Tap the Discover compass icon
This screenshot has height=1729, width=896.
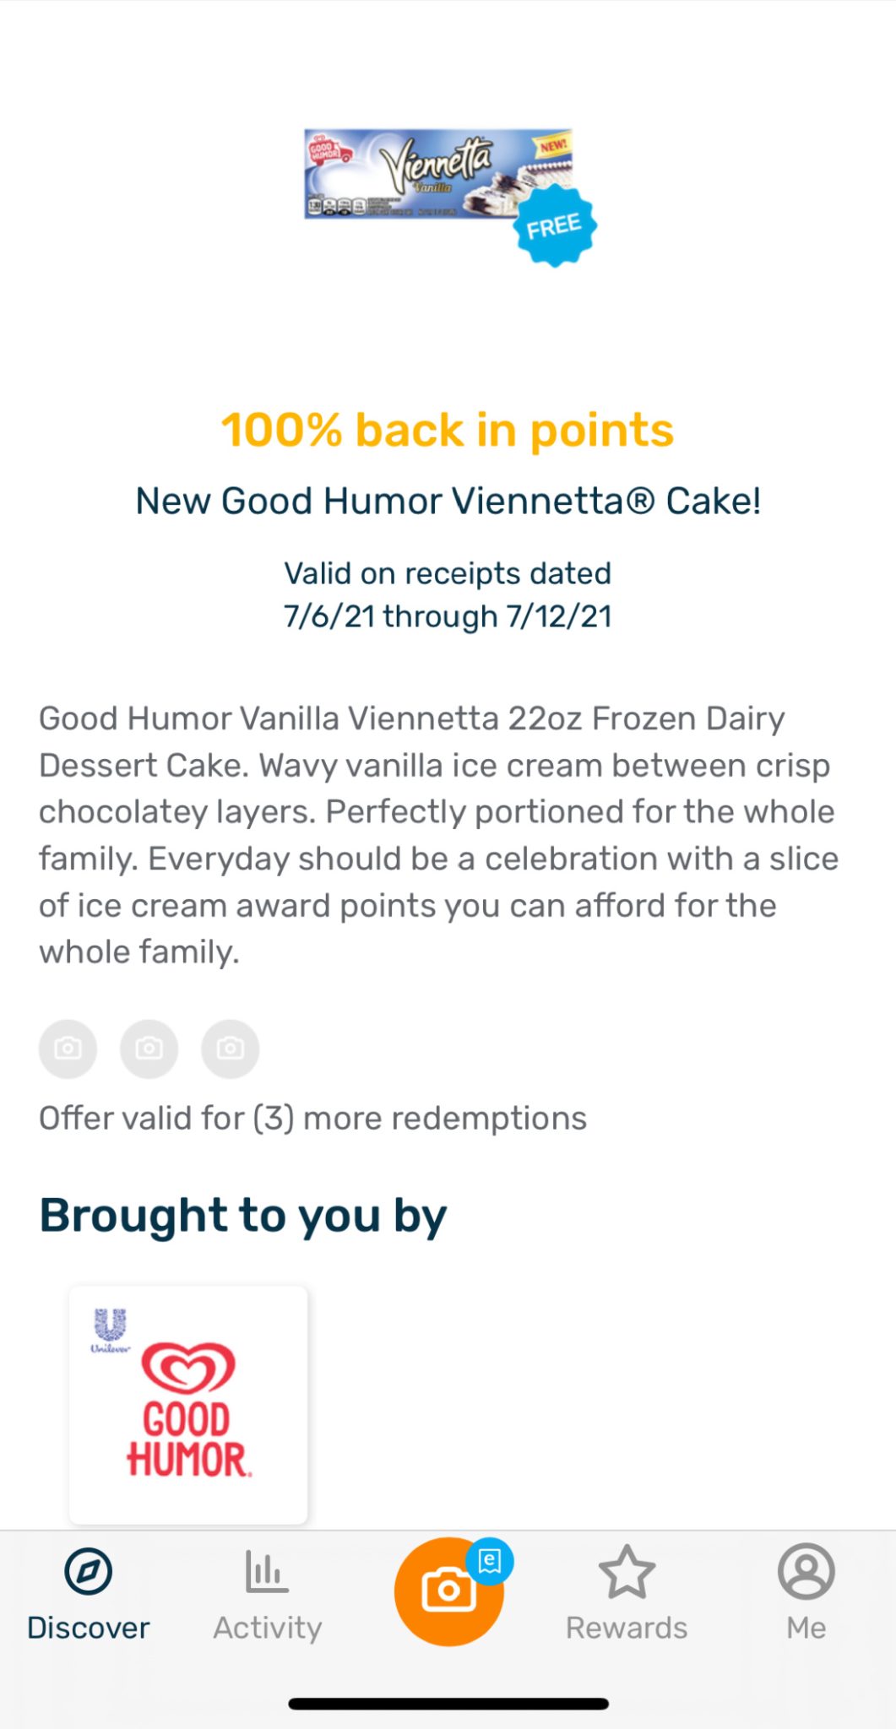89,1571
